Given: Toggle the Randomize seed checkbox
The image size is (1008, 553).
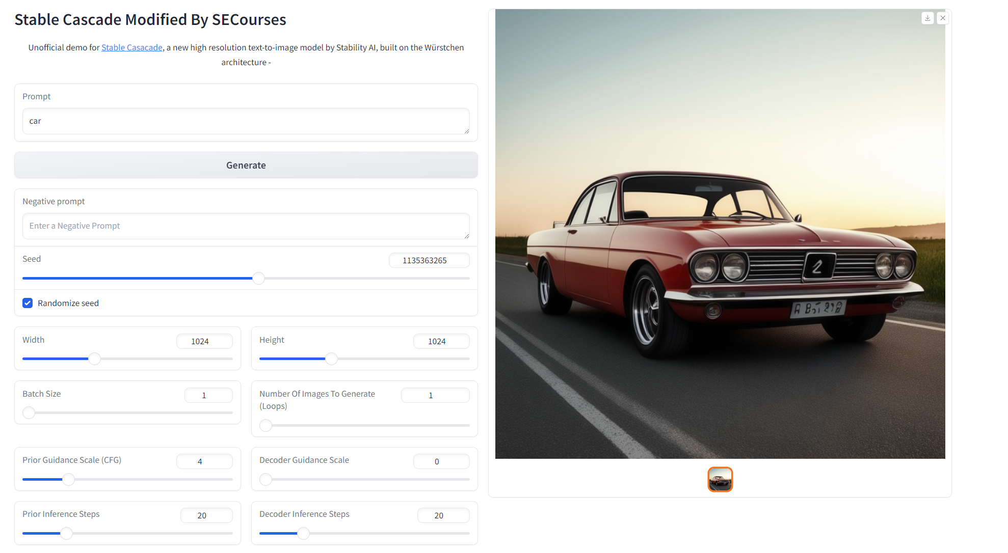Looking at the screenshot, I should click(28, 303).
